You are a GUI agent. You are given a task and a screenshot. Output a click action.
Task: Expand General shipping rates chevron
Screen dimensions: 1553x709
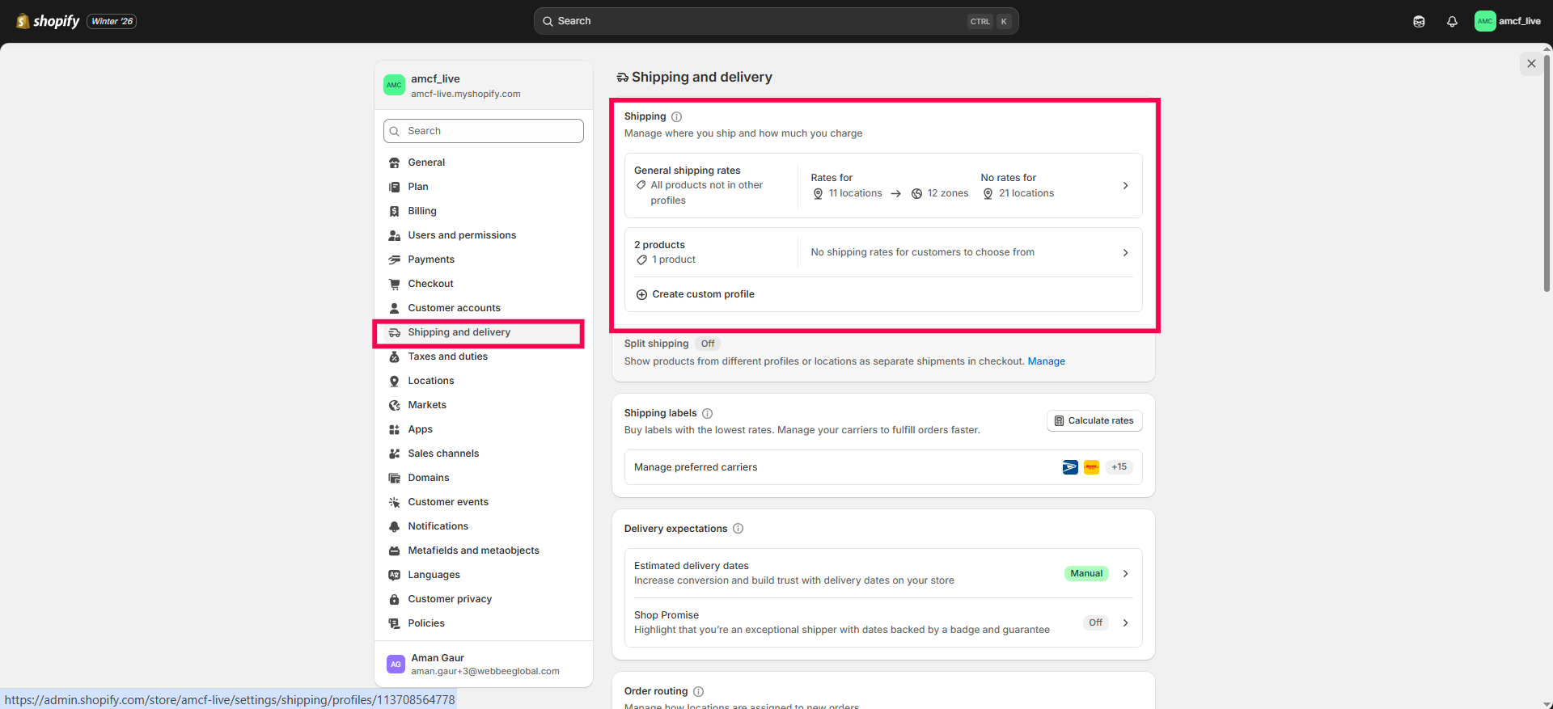click(1125, 186)
